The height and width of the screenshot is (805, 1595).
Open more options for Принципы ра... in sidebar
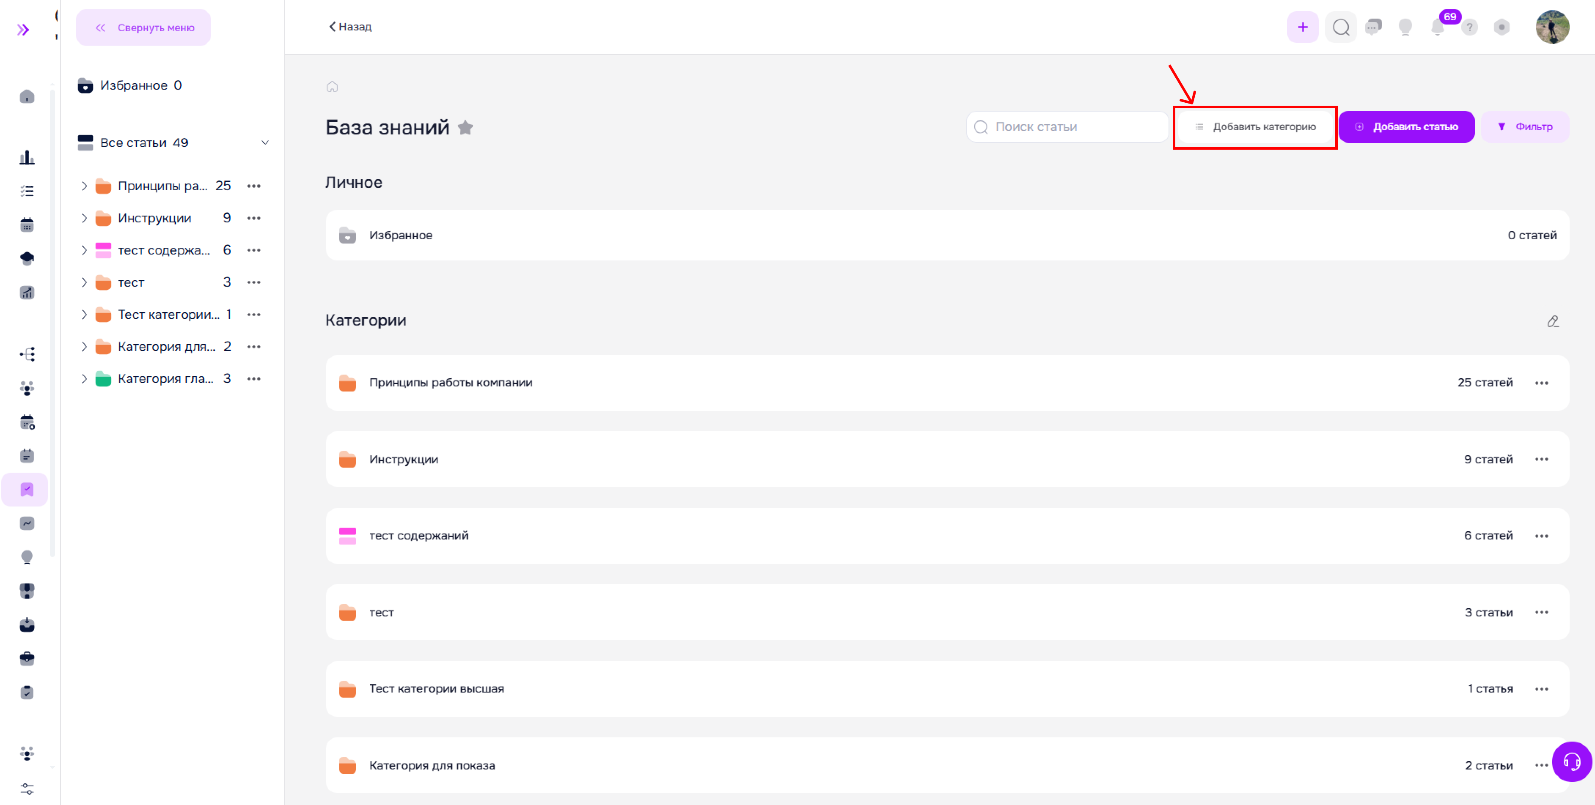[x=254, y=186]
